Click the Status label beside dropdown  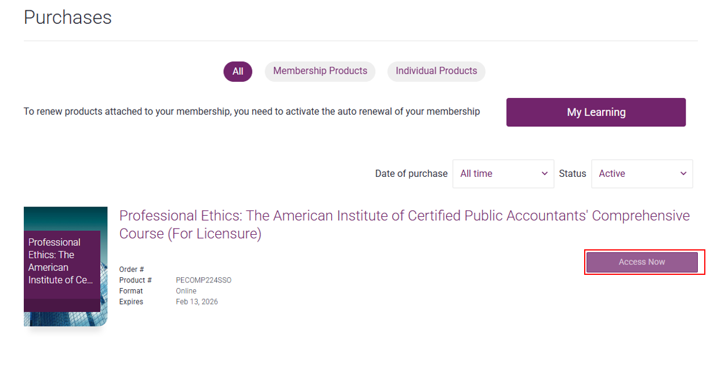click(573, 174)
